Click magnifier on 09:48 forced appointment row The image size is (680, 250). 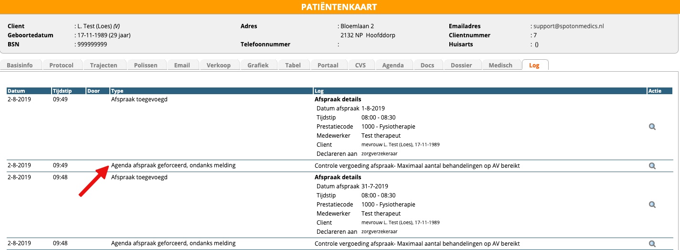(652, 243)
